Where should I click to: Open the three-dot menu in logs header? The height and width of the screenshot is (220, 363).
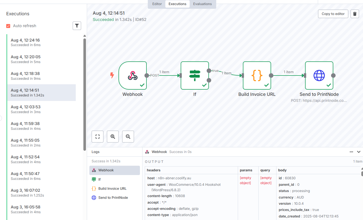(x=351, y=152)
